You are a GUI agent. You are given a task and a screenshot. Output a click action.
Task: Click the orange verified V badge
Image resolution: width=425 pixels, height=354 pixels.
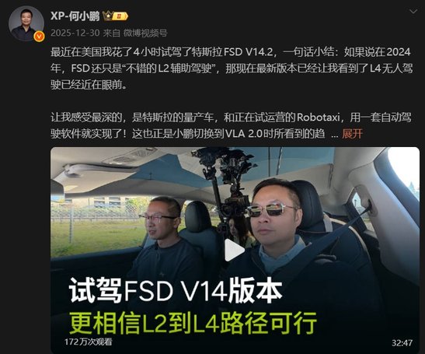[39, 37]
